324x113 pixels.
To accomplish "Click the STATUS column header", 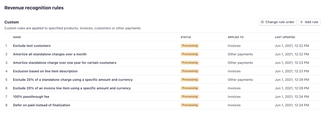I will point(186,37).
